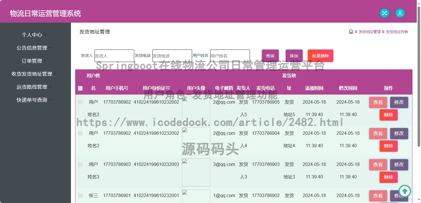
Task: Click the 批量删除 batch delete button
Action: pos(321,56)
